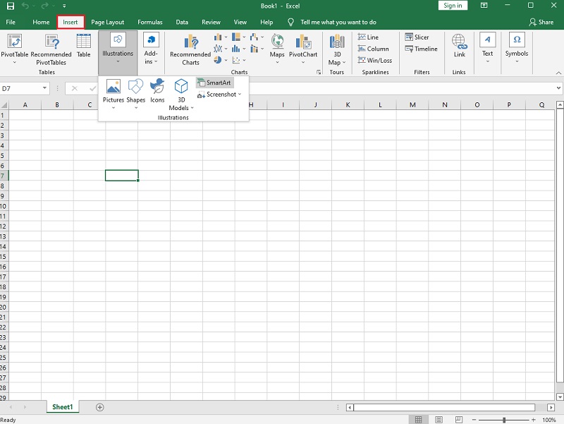Insert scatter or bubble chart

coord(238,60)
